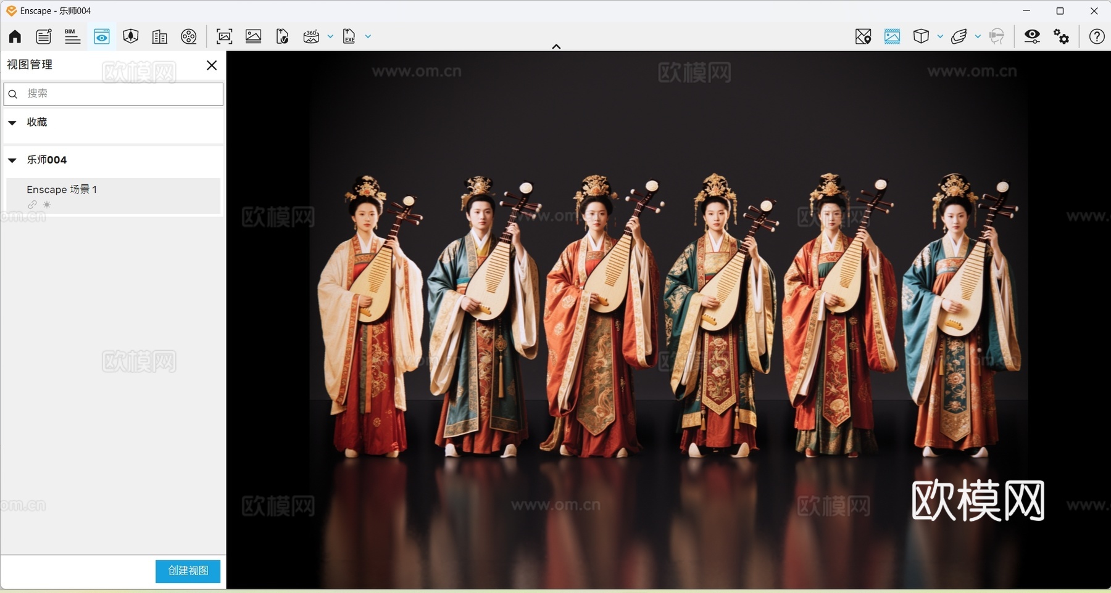
Task: Click the sun icon under Enscape 场景 1
Action: tap(47, 205)
